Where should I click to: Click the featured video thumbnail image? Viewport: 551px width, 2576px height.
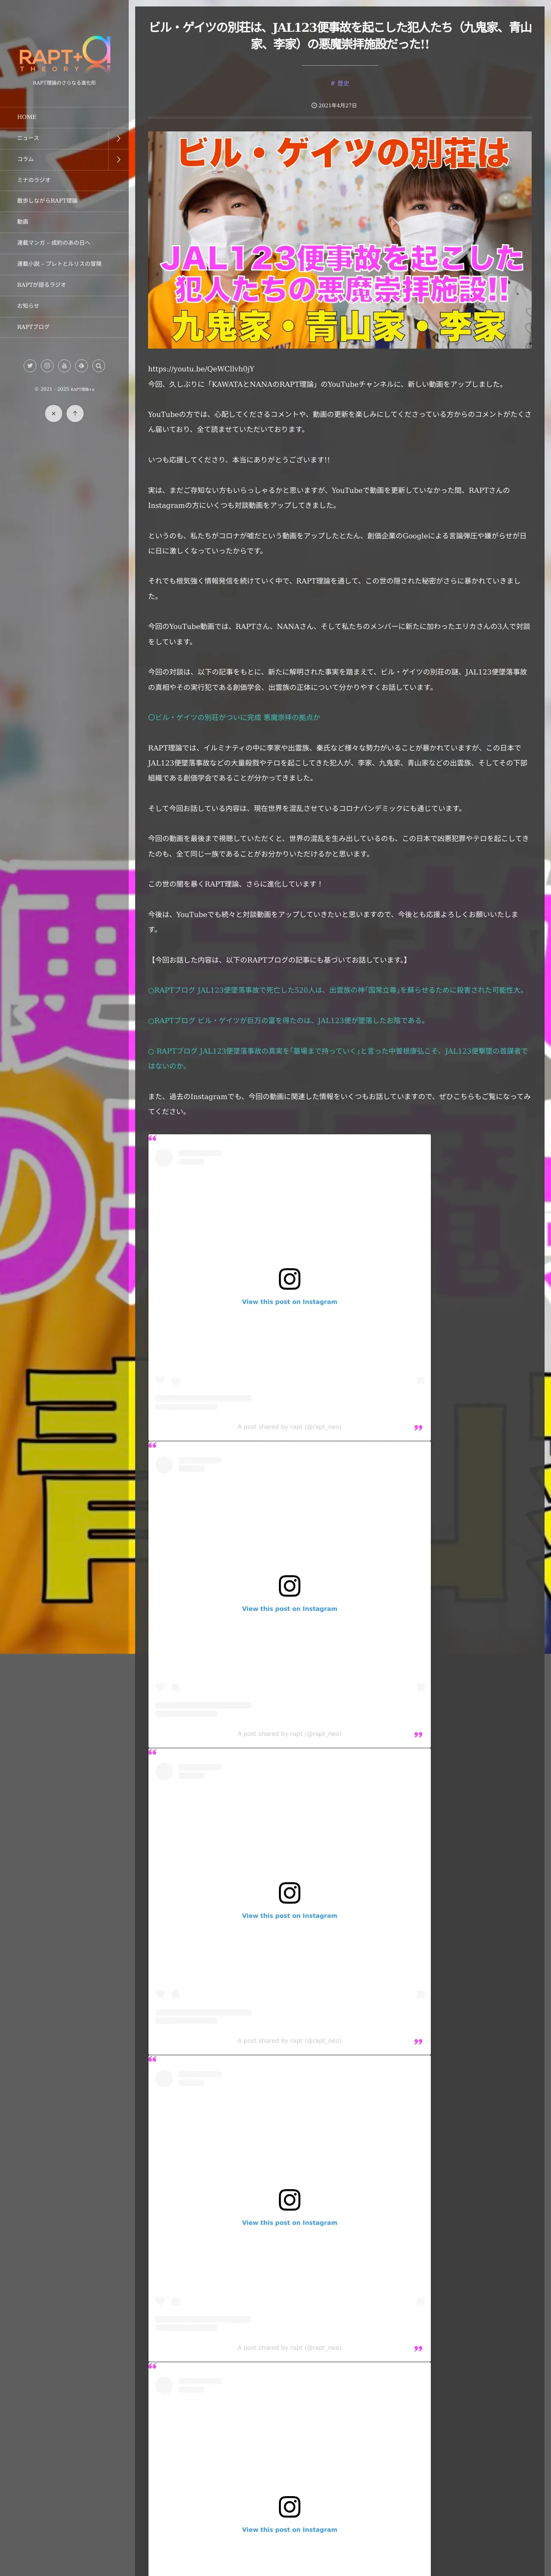[x=340, y=240]
